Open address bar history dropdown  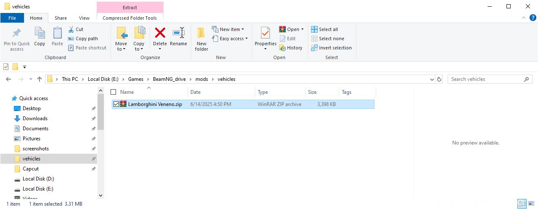tap(432, 79)
